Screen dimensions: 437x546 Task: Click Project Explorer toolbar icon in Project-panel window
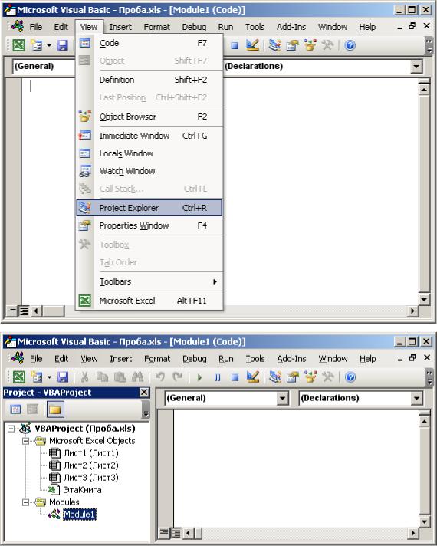pyautogui.click(x=275, y=377)
